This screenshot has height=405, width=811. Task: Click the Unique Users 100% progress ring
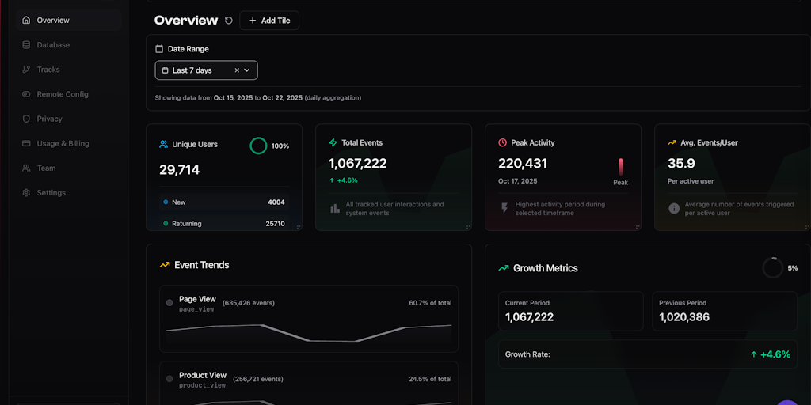(258, 146)
